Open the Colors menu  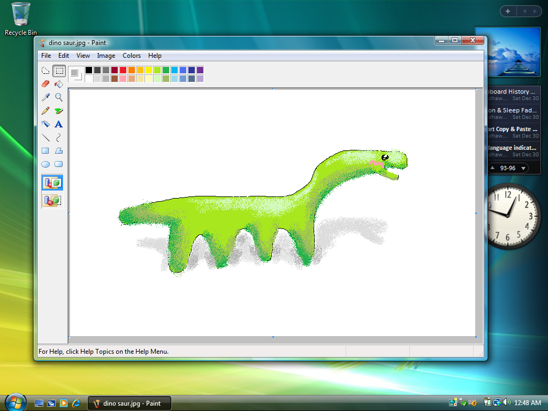pos(132,56)
